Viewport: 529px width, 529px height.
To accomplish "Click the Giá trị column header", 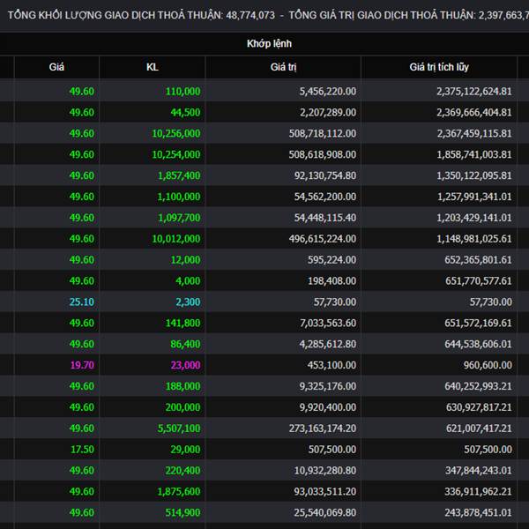I will click(x=283, y=67).
